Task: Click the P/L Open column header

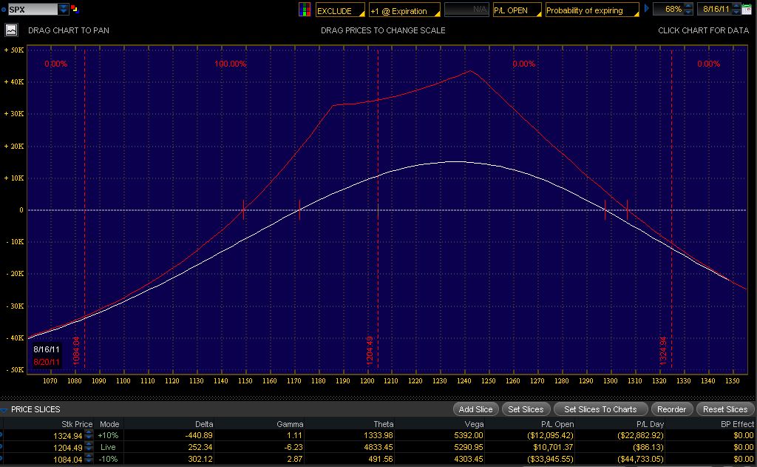Action: click(557, 424)
